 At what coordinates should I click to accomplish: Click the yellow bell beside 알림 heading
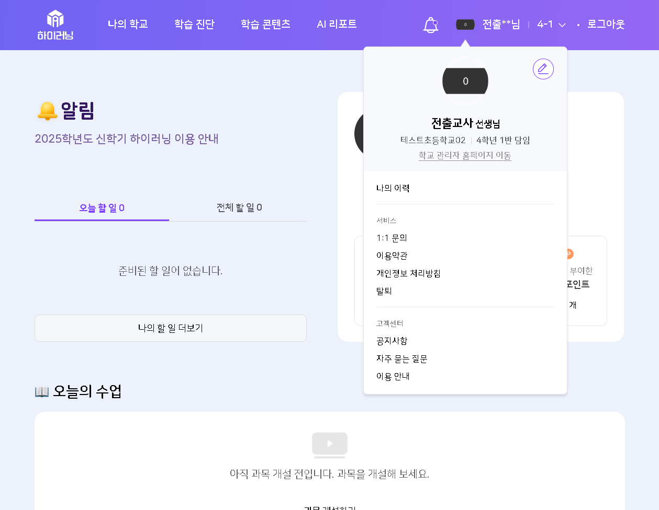pos(47,111)
